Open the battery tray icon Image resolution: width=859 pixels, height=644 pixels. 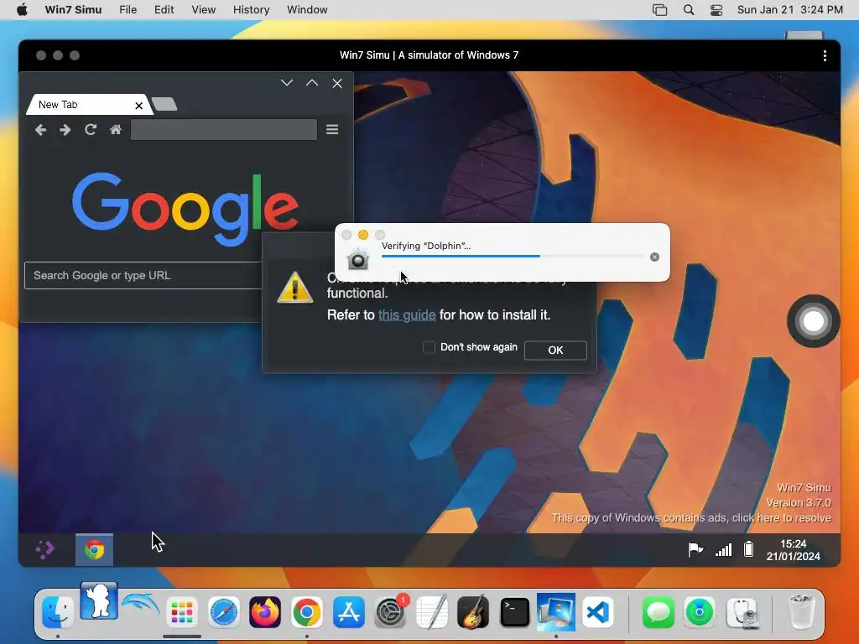click(748, 549)
